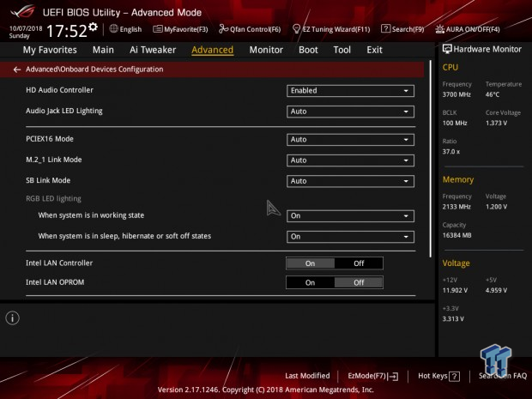Click the Hot Keys label

[432, 376]
